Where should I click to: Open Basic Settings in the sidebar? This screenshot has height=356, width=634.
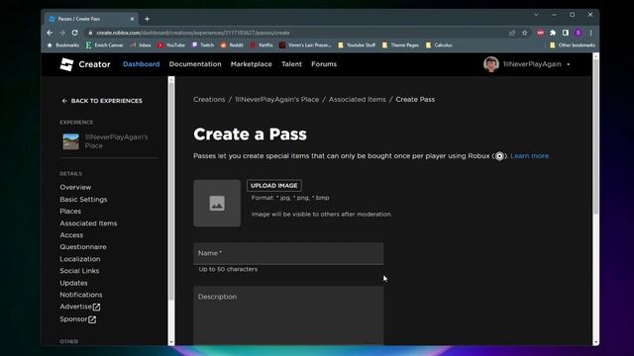83,200
